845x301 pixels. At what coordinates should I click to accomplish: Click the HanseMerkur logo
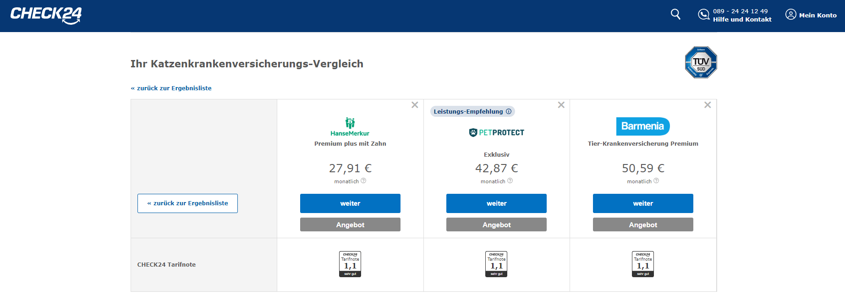(350, 127)
